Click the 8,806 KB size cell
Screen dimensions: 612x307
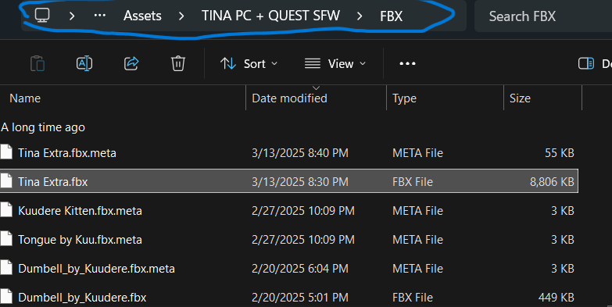tap(552, 182)
